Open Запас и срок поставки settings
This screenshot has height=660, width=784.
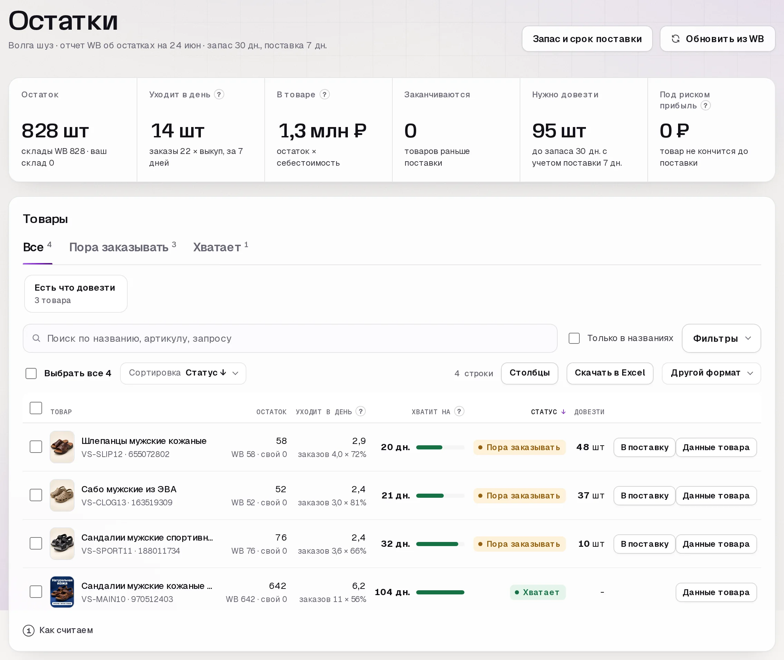pos(587,39)
